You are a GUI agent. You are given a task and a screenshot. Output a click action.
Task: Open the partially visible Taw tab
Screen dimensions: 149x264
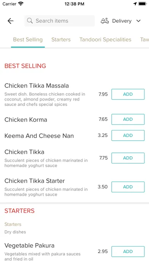point(144,39)
